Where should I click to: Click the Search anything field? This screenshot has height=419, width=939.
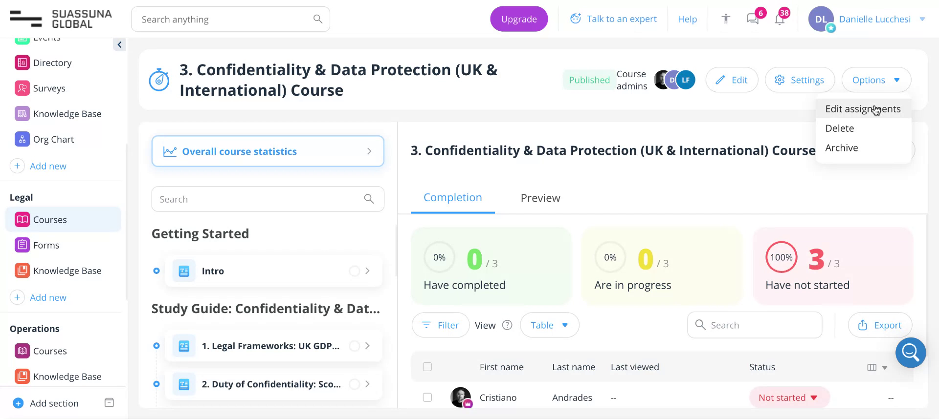225,20
